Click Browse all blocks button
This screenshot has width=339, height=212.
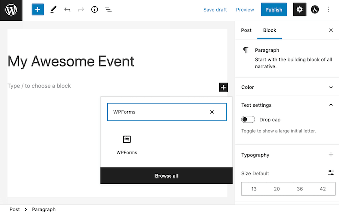[167, 176]
